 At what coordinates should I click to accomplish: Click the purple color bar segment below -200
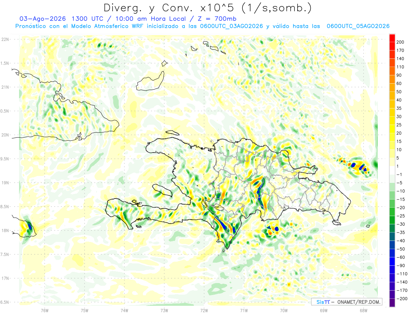point(392,302)
